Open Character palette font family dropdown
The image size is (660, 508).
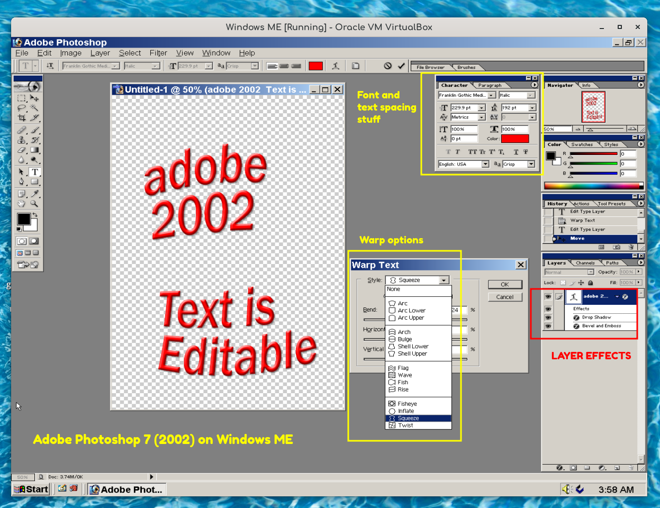pyautogui.click(x=492, y=95)
